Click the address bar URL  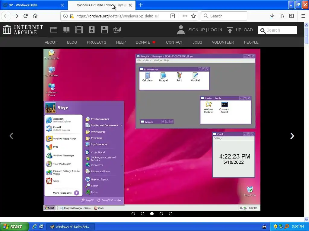coord(117,16)
